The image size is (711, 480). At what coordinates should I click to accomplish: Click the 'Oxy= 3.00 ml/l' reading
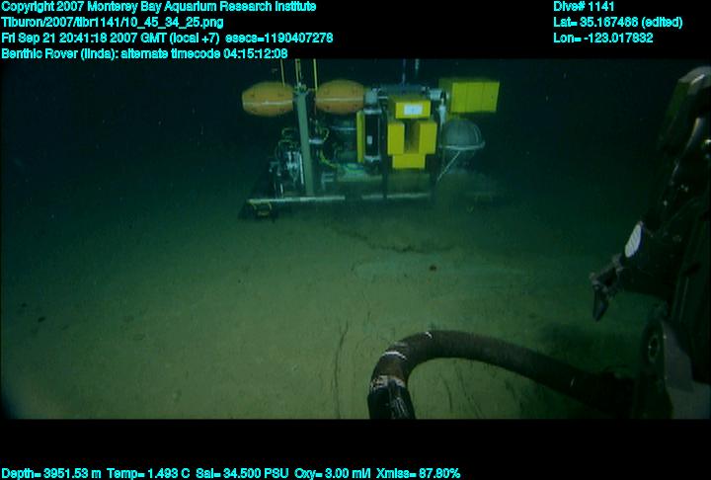[332, 474]
